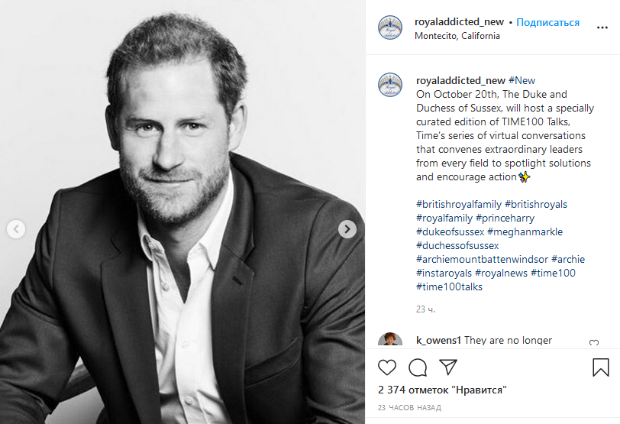Like k_owens1's comment with small heart
Viewport: 620px width, 424px height.
point(594,343)
